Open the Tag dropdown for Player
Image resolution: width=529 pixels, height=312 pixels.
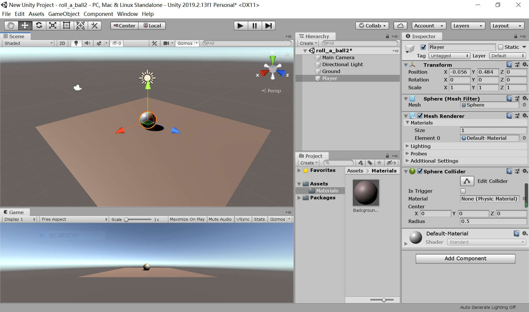pyautogui.click(x=449, y=55)
